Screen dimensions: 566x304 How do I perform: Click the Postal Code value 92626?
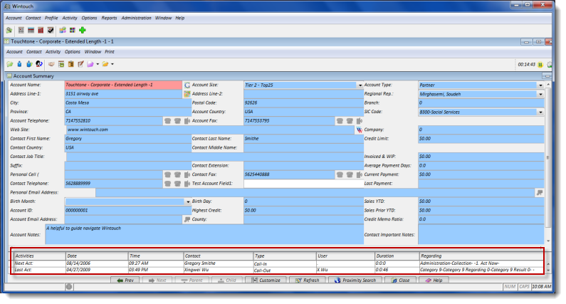tap(303, 103)
